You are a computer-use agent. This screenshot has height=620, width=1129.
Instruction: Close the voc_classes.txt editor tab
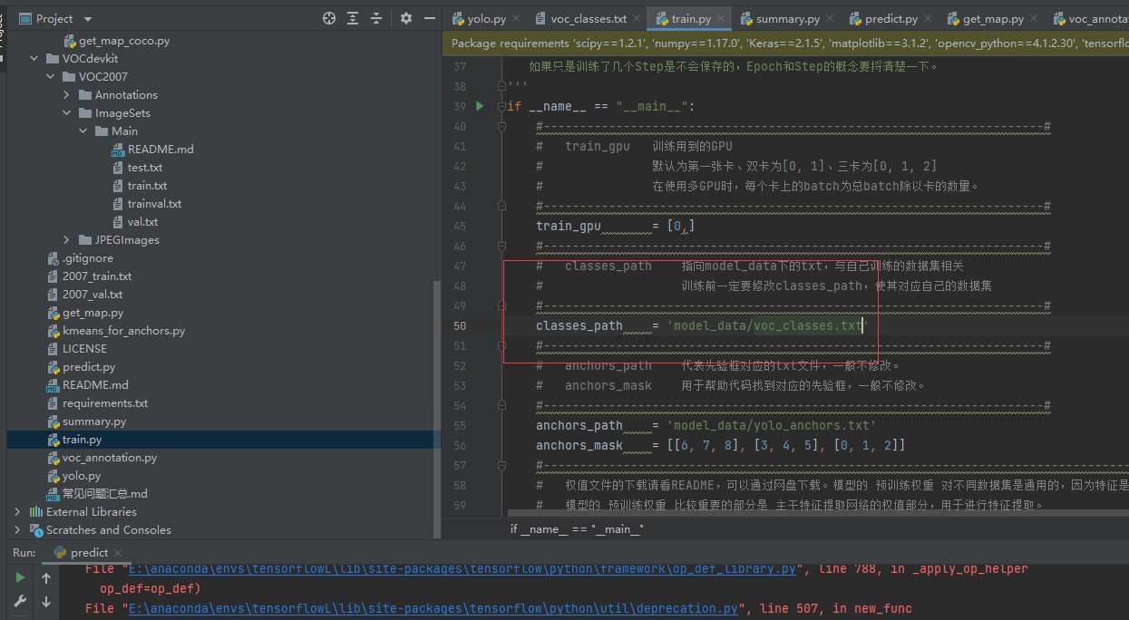pyautogui.click(x=635, y=18)
